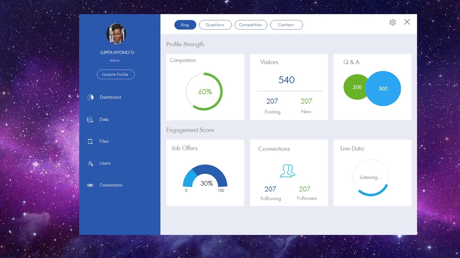Click the 60% Competition progress ring
This screenshot has width=460, height=258.
[x=204, y=92]
